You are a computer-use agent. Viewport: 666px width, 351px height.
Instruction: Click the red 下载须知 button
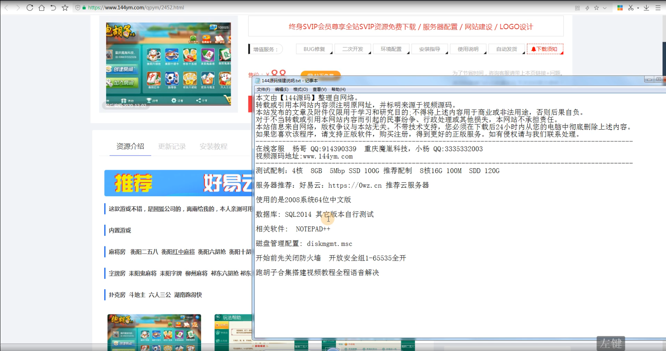545,49
